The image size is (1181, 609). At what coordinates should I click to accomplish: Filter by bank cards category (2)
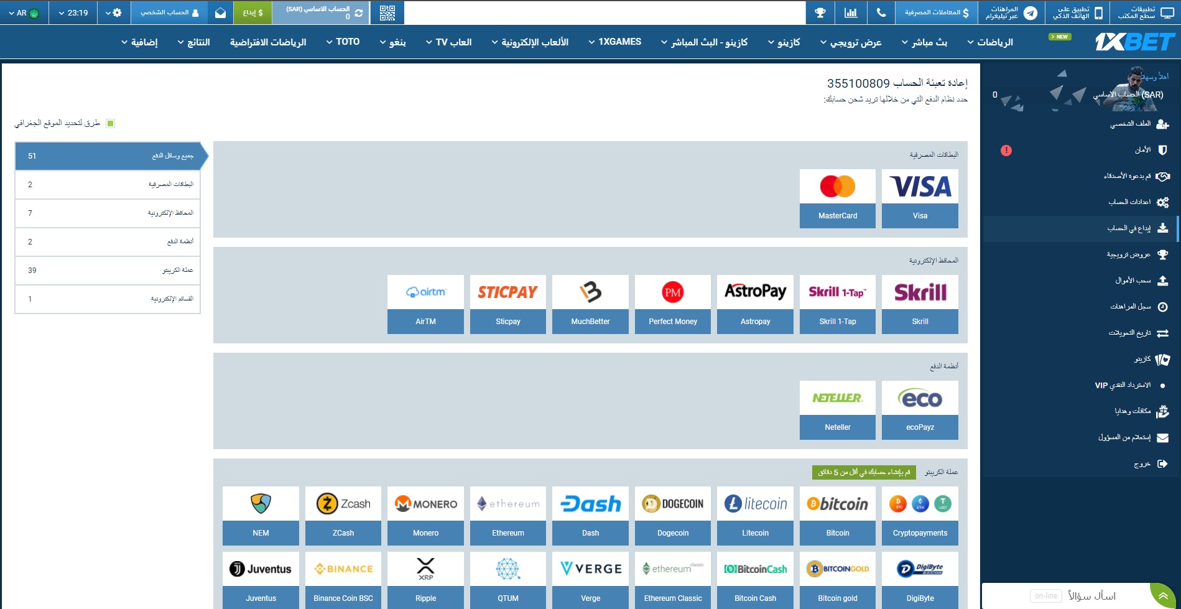pos(108,185)
